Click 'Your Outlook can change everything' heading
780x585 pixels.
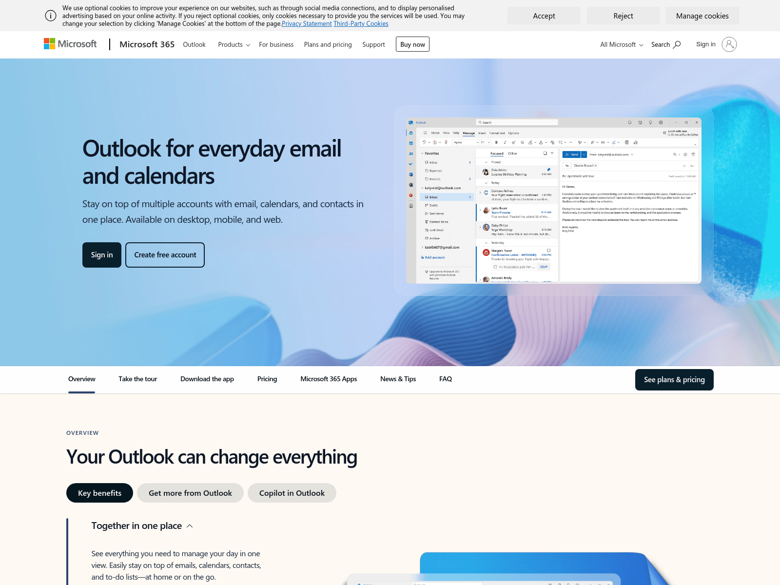pyautogui.click(x=212, y=457)
